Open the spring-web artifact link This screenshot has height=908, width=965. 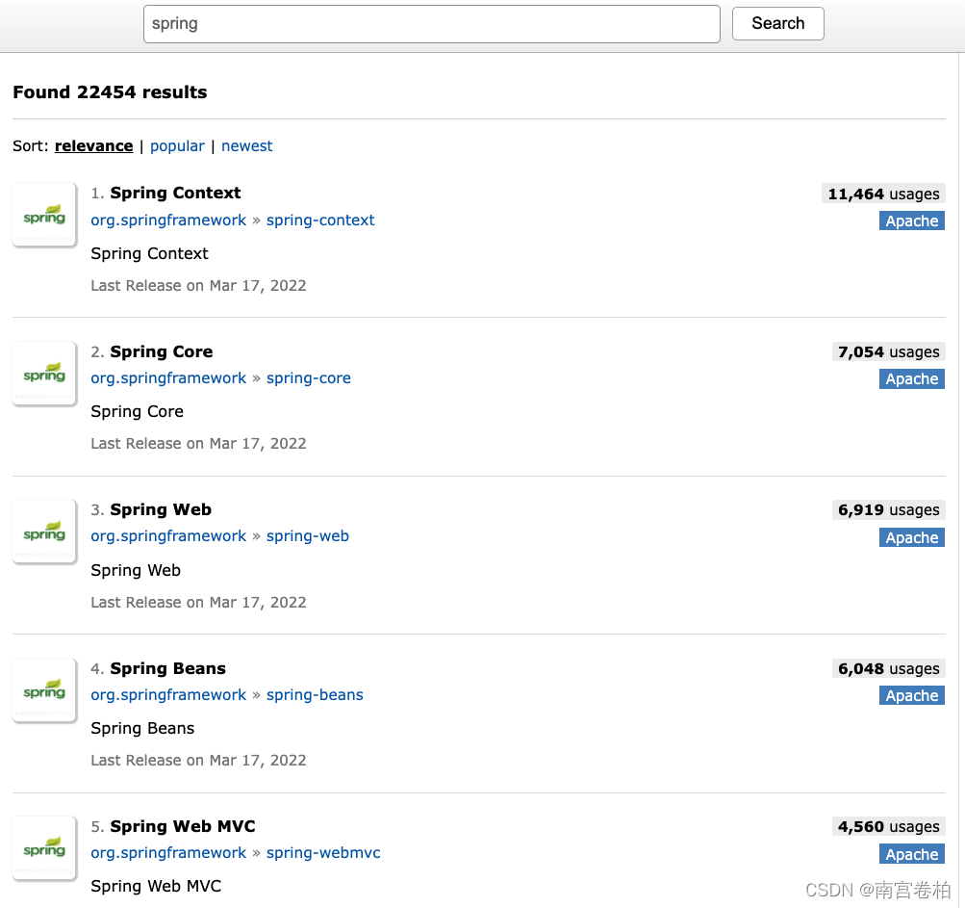308,536
